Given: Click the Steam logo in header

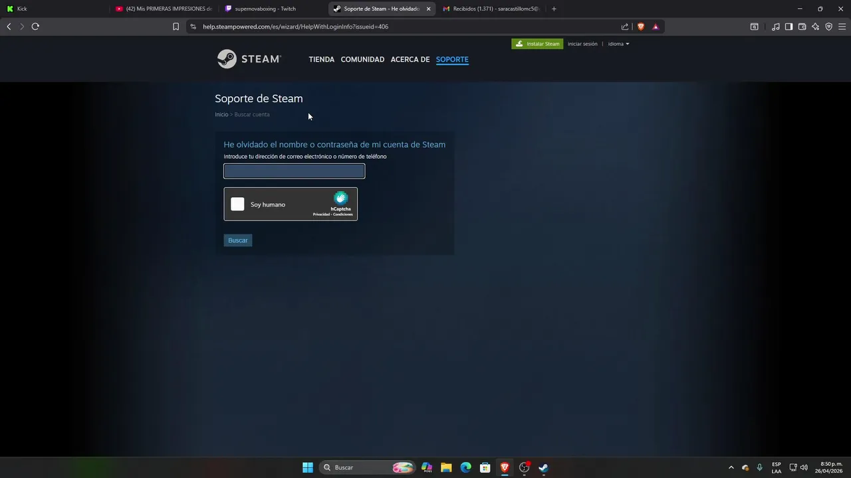Looking at the screenshot, I should pos(249,59).
